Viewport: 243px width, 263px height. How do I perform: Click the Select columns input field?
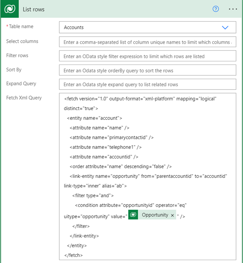(147, 42)
